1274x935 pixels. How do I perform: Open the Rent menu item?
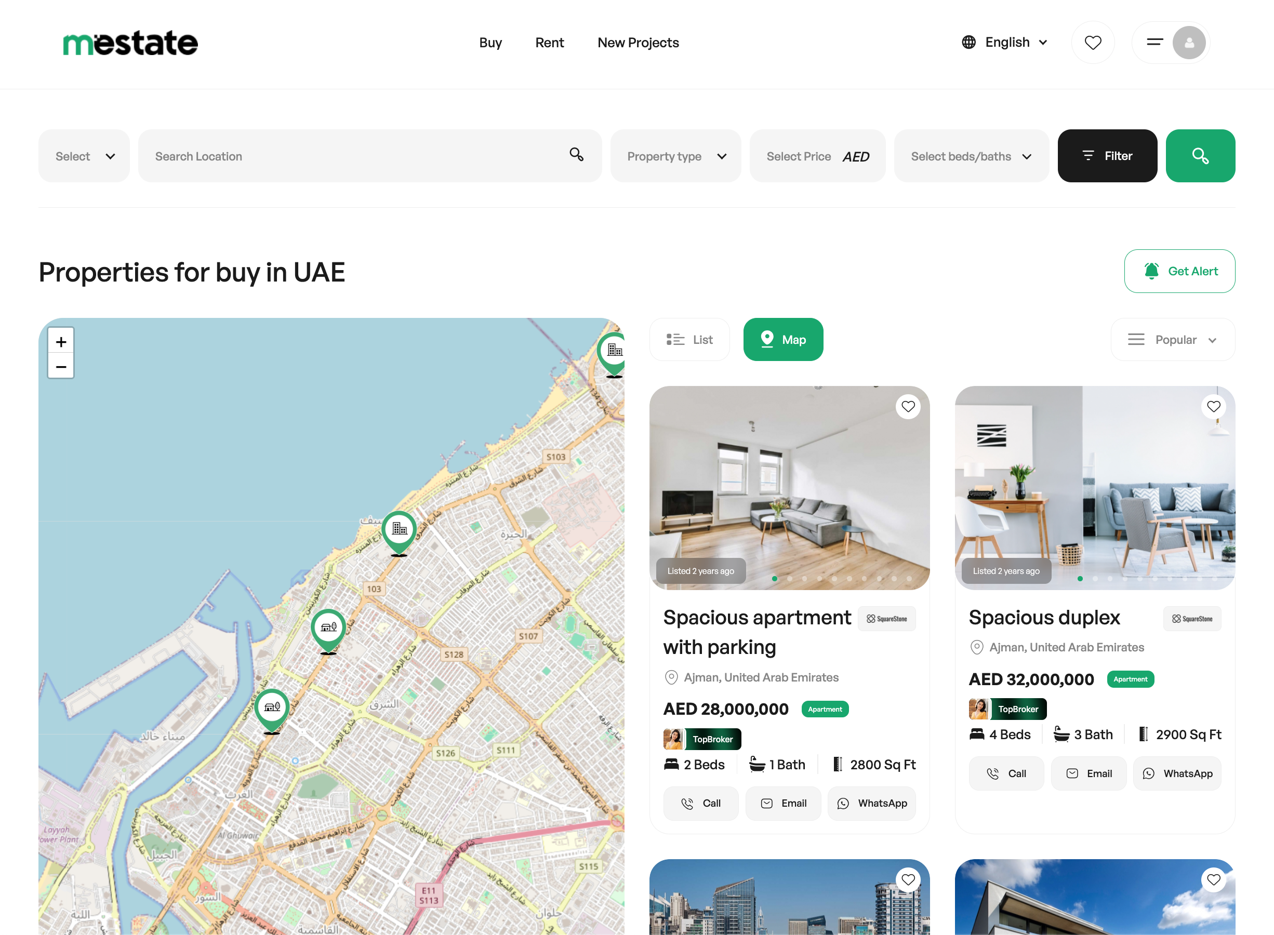tap(549, 43)
